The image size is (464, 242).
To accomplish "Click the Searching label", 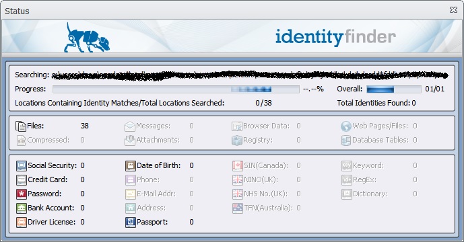I will 32,75.
